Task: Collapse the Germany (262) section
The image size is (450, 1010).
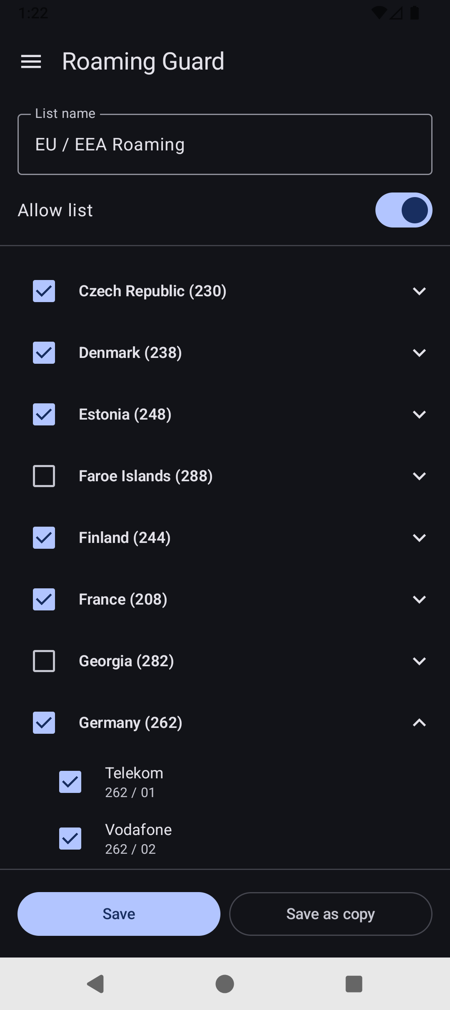Action: pyautogui.click(x=419, y=722)
